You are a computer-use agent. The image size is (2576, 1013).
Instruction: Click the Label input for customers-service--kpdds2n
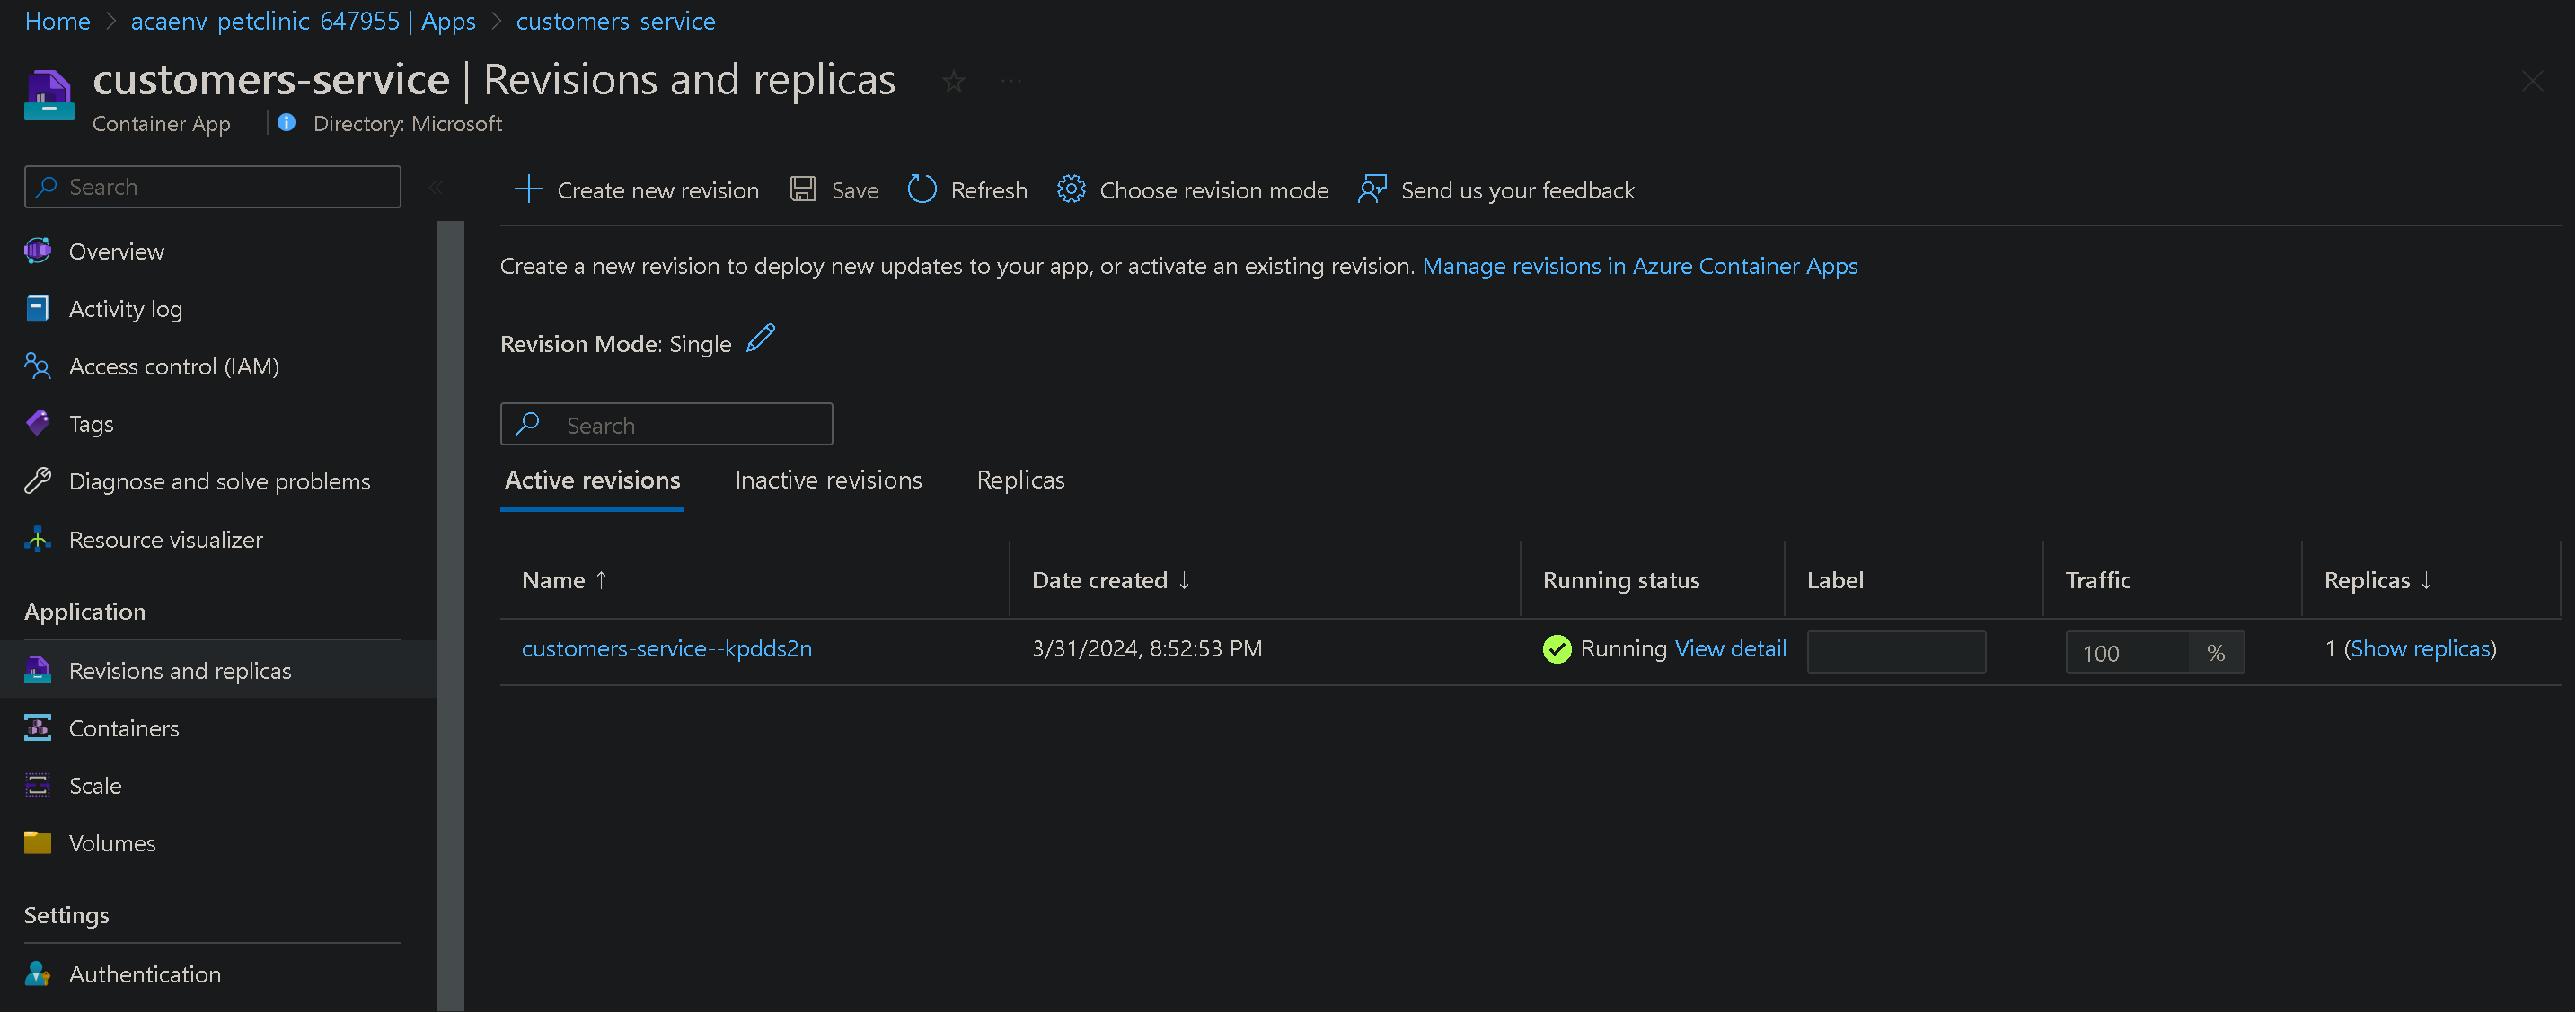pos(1896,651)
